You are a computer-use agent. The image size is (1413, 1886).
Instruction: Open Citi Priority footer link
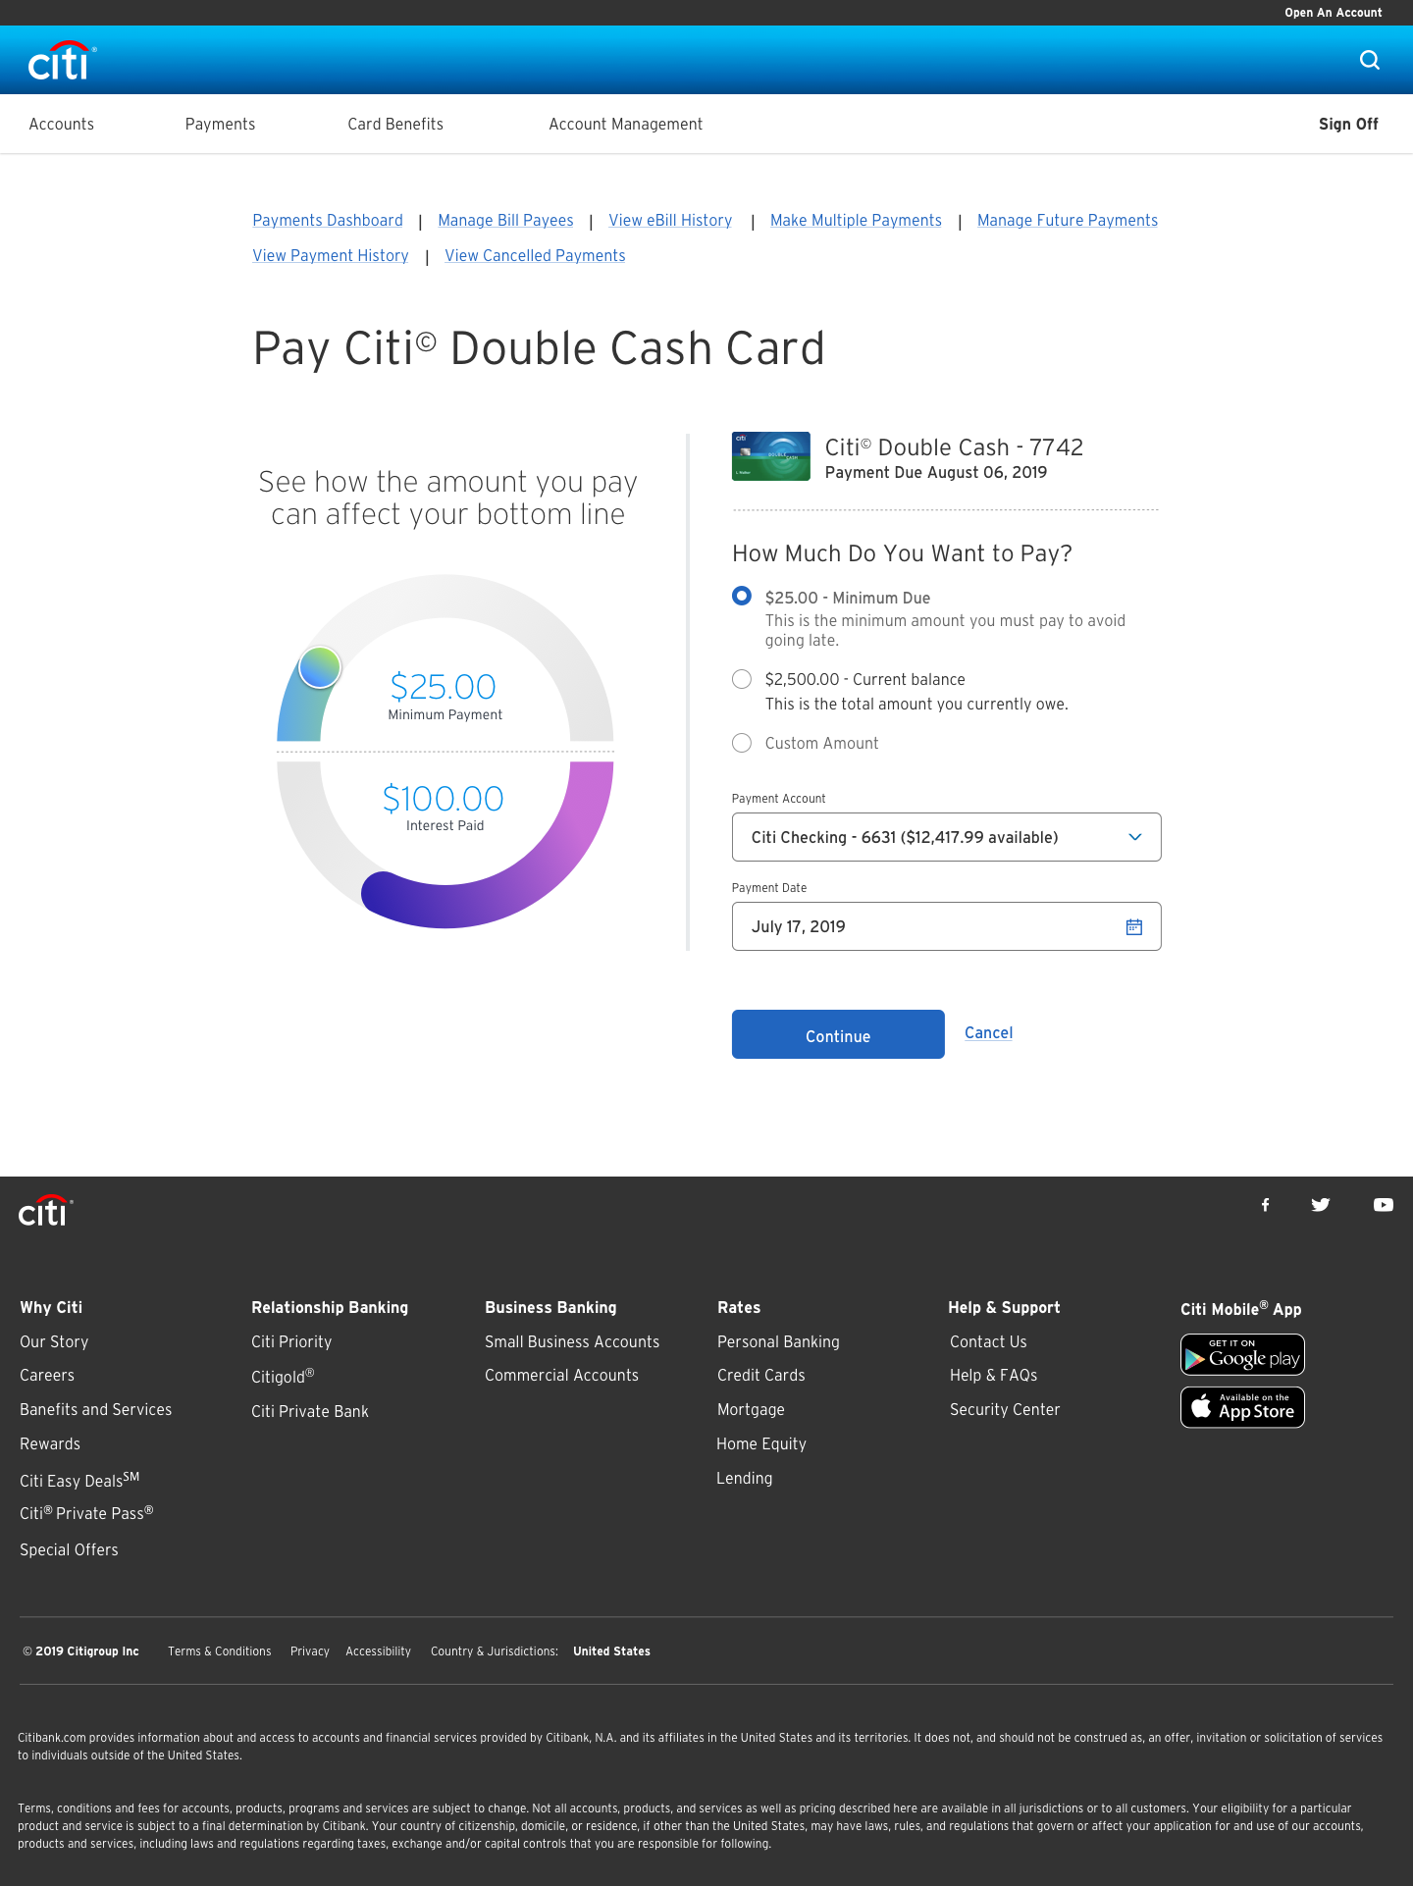[x=291, y=1341]
